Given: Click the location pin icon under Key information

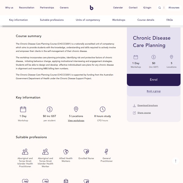Looking at the screenshot, I should point(76,109).
